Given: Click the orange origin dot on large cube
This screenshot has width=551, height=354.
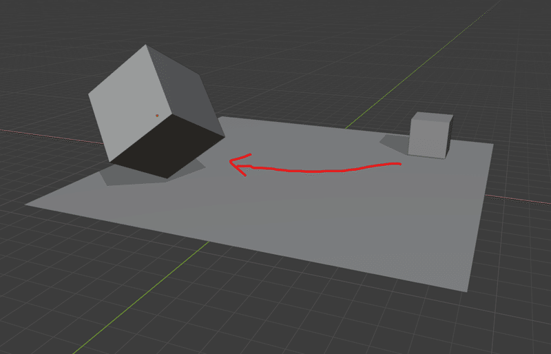Looking at the screenshot, I should tap(157, 115).
